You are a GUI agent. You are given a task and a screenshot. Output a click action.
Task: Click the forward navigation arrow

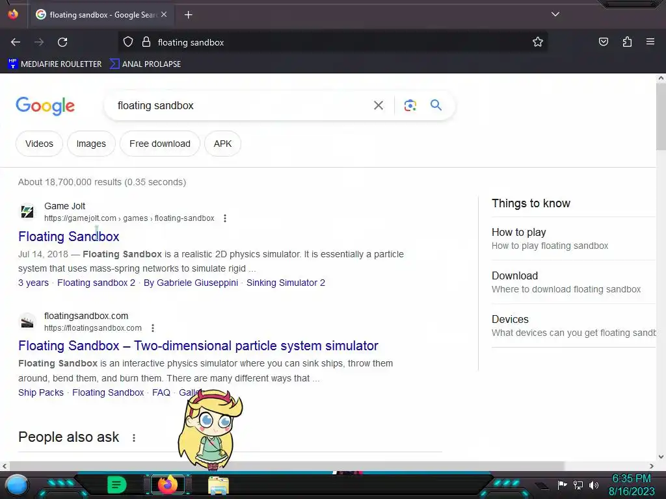coord(39,42)
